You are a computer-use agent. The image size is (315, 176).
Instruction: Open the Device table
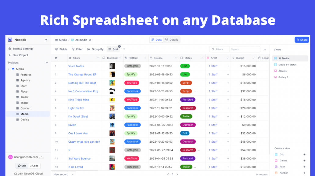coord(25,119)
